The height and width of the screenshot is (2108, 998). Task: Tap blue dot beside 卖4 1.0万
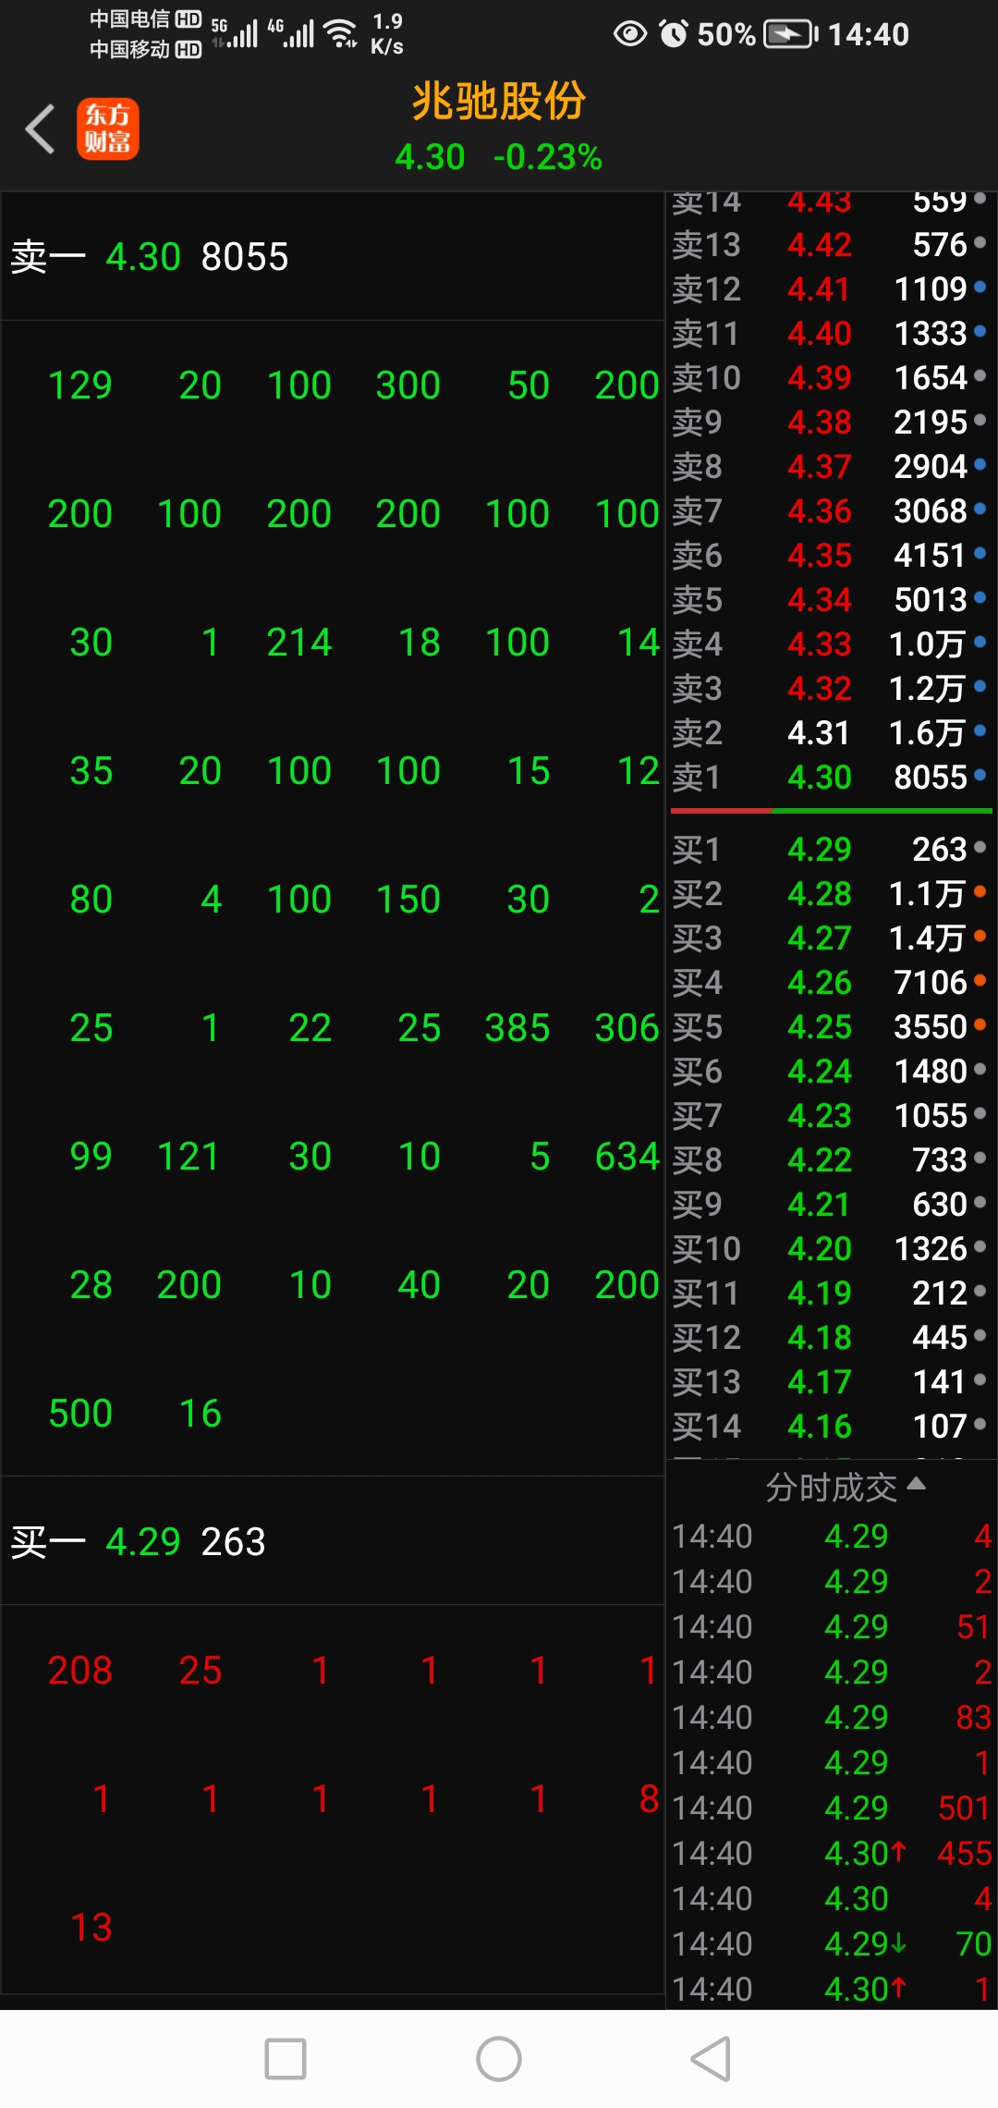coord(980,641)
